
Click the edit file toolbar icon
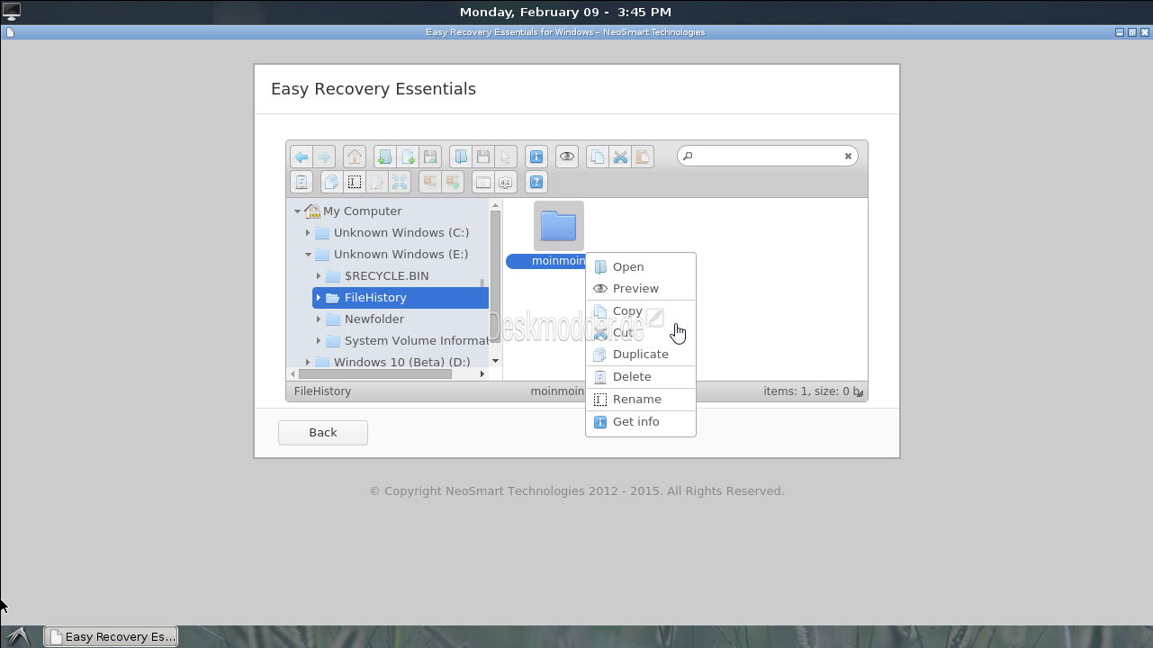(377, 182)
